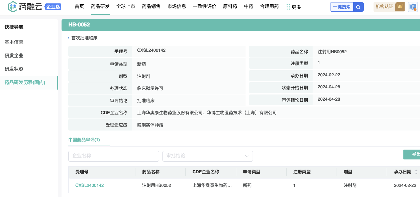Sort by 承办日期 column arrows
Screen dimensions: 420x197
click(416, 172)
